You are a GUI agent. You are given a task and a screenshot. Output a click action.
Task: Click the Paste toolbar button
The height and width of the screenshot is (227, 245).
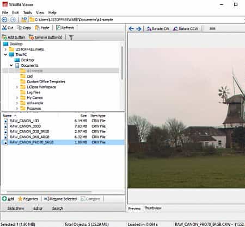[42, 28]
